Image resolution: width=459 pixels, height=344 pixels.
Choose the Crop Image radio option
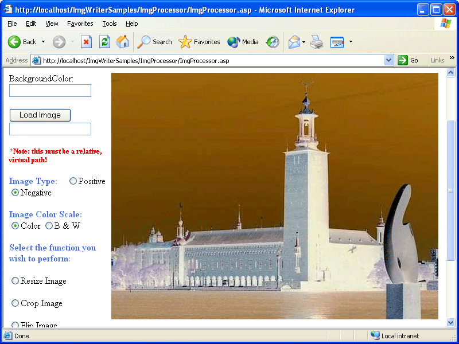(15, 303)
